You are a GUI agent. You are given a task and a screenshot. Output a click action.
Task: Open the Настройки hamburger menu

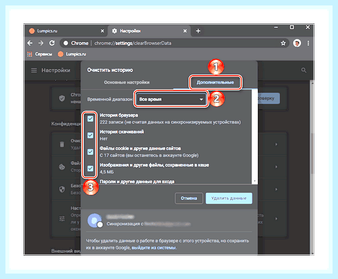[34, 70]
